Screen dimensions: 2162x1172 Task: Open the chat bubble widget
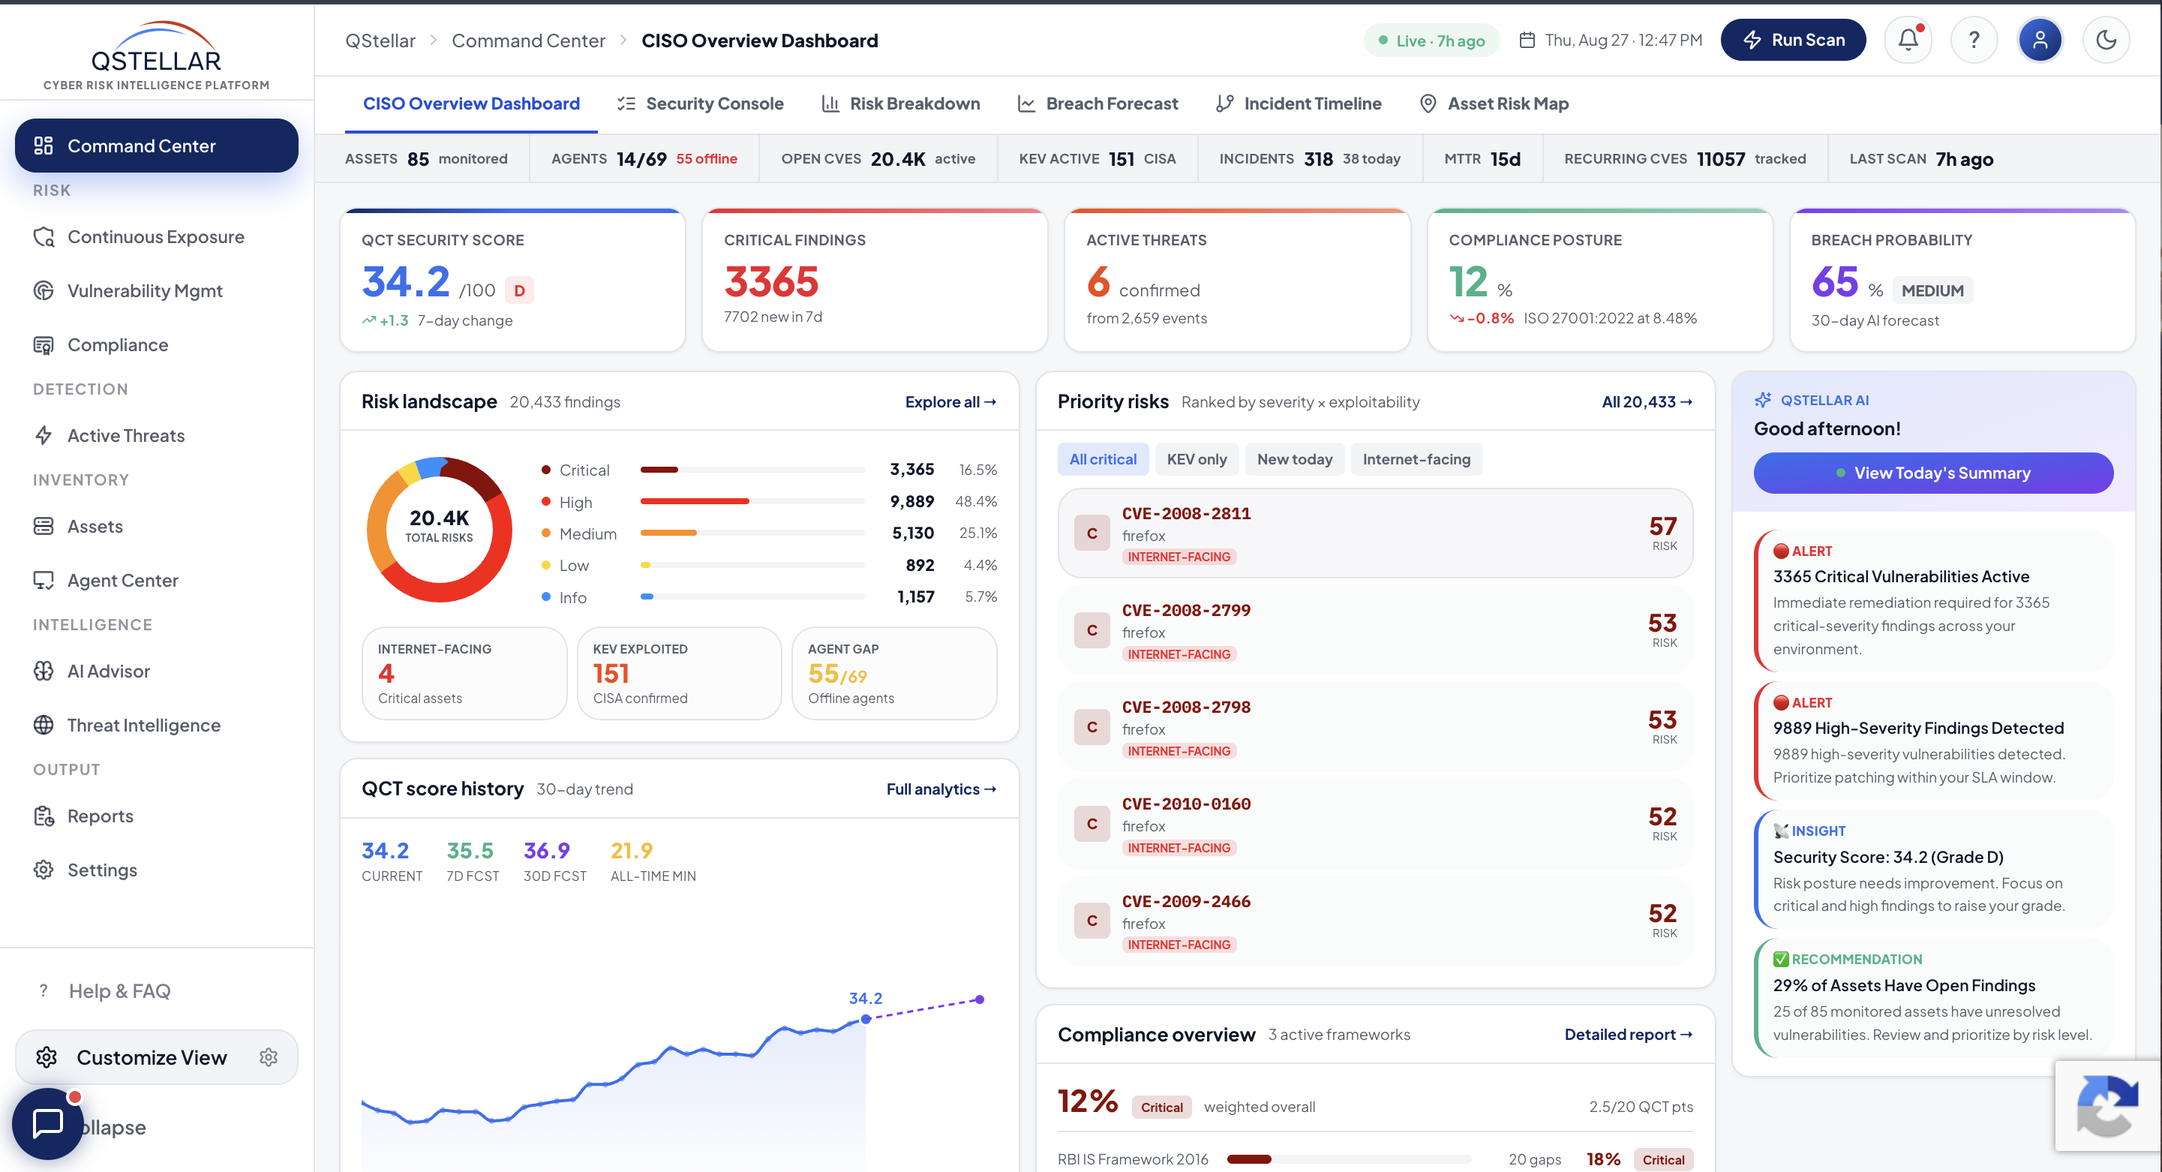tap(48, 1123)
